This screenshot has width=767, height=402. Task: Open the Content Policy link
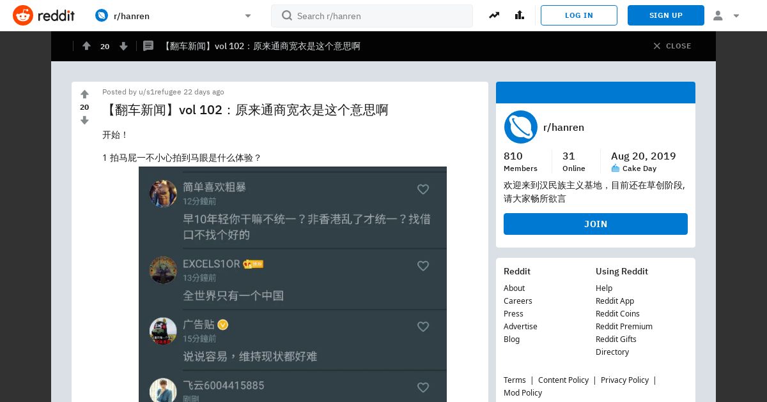(x=563, y=380)
